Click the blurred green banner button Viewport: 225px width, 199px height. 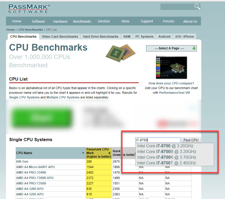point(42,118)
